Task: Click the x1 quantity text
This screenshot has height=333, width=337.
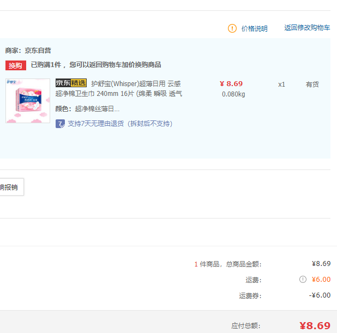Action: (281, 84)
